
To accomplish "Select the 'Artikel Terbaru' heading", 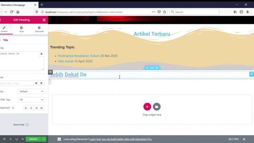I will [152, 34].
